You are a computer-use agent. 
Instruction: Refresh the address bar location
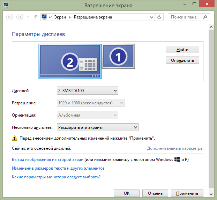click(159, 17)
